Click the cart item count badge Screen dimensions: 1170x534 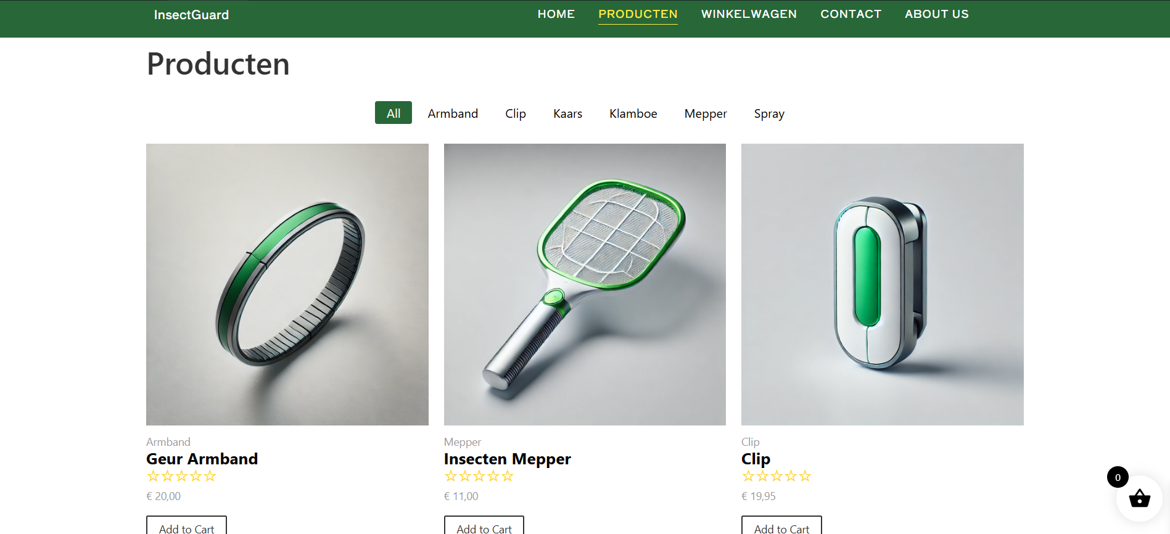[1118, 477]
